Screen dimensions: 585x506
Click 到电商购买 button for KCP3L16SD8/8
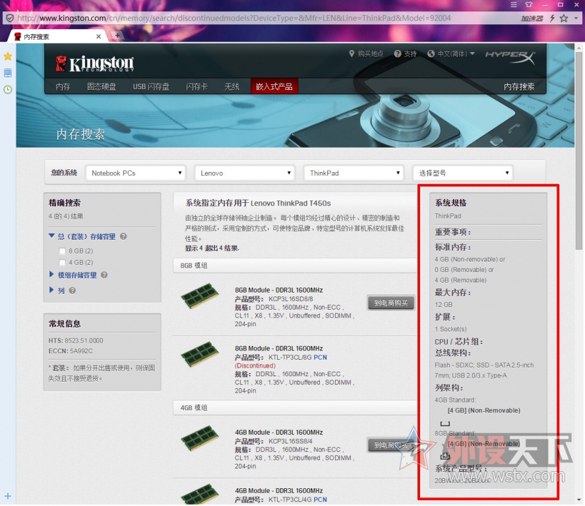(x=390, y=303)
